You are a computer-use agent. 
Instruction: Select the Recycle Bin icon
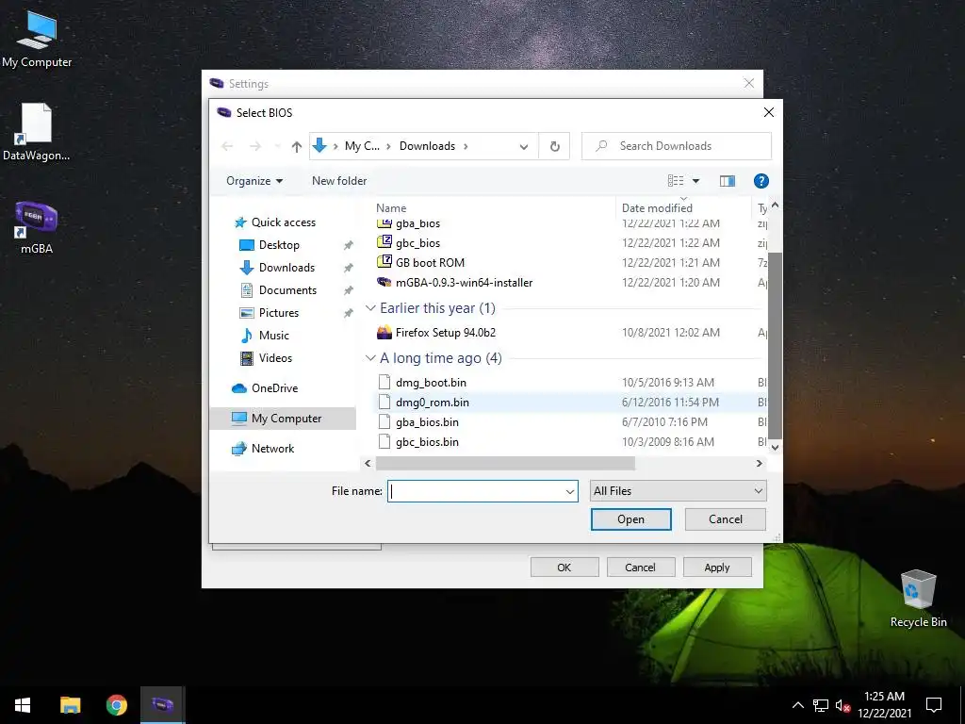click(x=918, y=599)
